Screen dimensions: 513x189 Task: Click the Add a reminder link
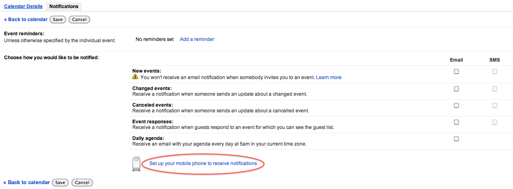tap(197, 39)
